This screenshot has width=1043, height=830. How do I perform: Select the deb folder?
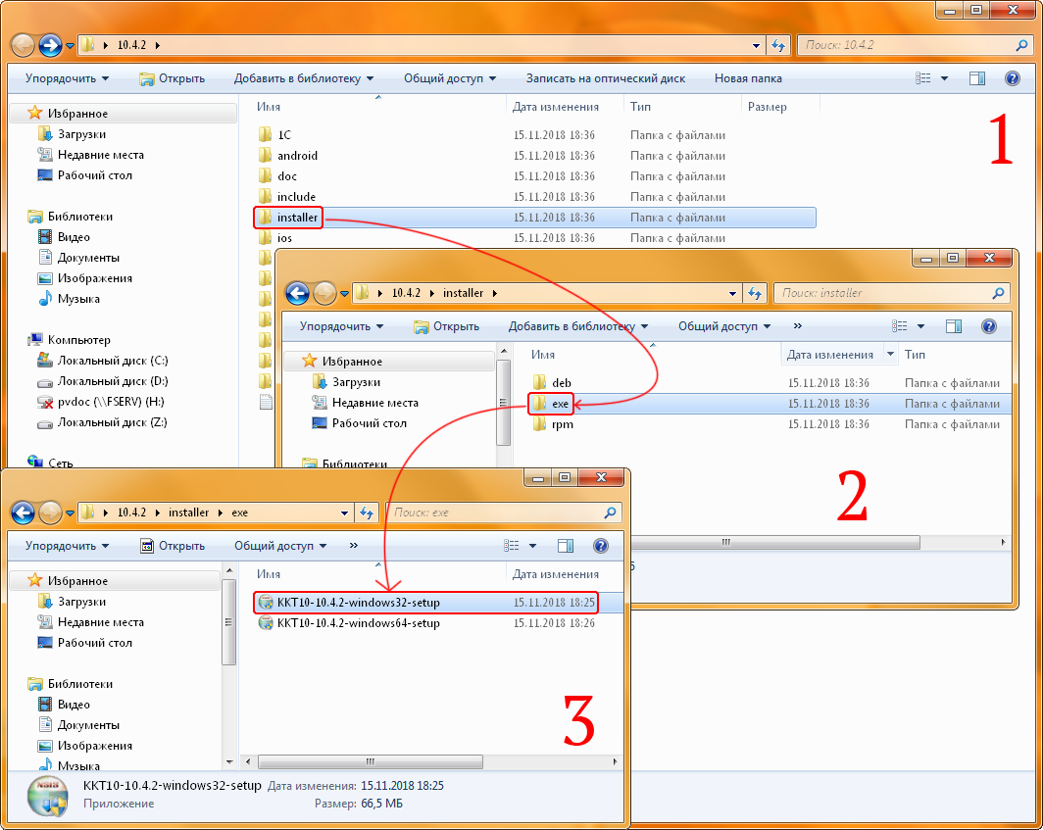(x=561, y=383)
